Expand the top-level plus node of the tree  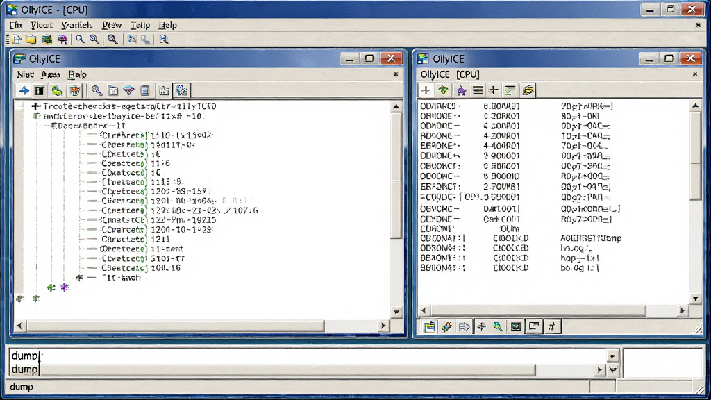click(x=35, y=106)
